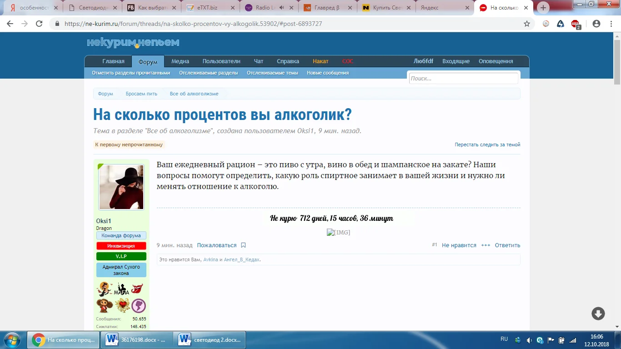The height and width of the screenshot is (349, 621).
Task: Reload the page with the refresh icon
Action: (39, 24)
